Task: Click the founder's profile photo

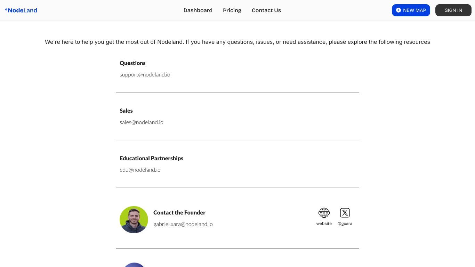Action: (134, 220)
